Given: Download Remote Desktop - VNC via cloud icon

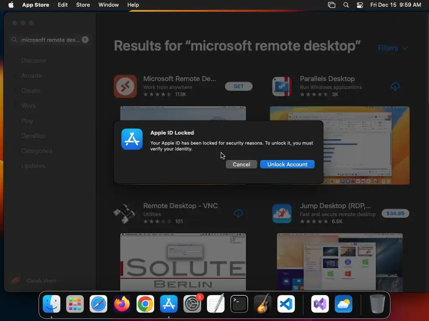Looking at the screenshot, I should (x=238, y=214).
